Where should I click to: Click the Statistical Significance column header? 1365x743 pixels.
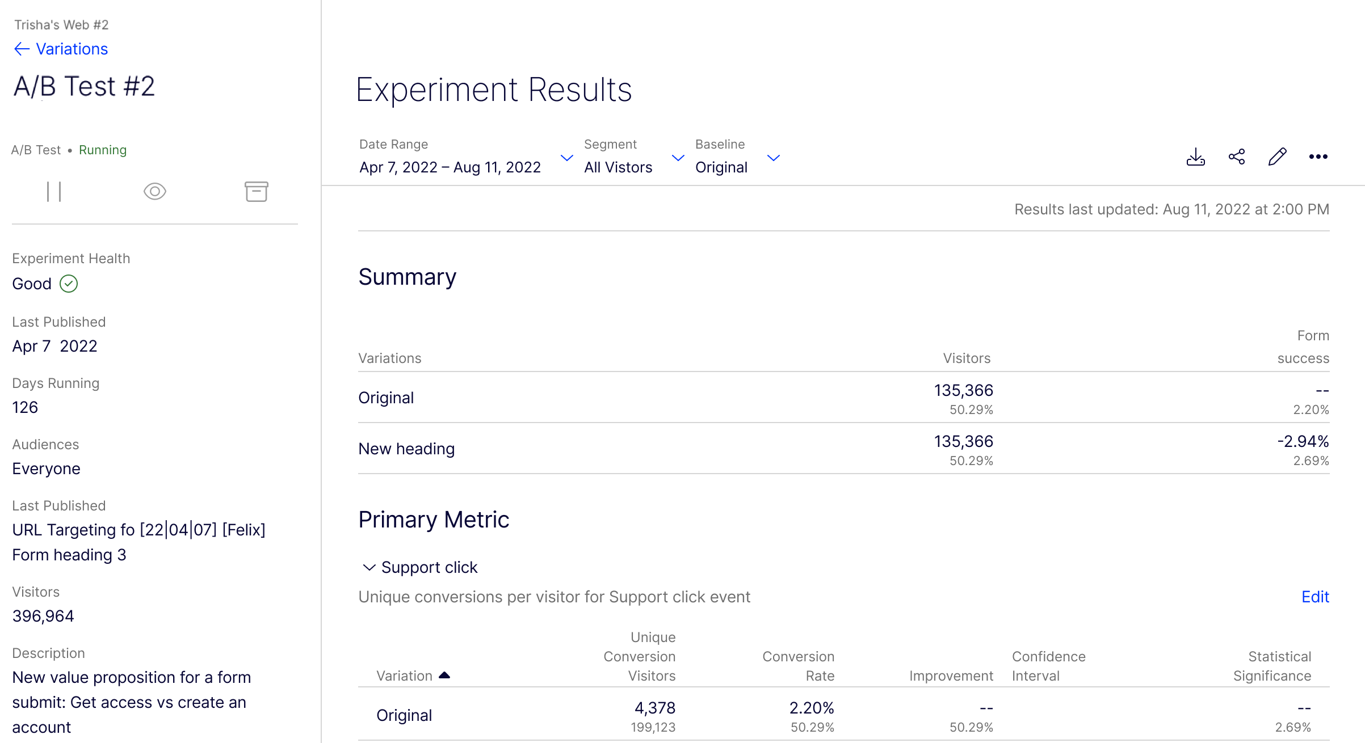pos(1271,666)
